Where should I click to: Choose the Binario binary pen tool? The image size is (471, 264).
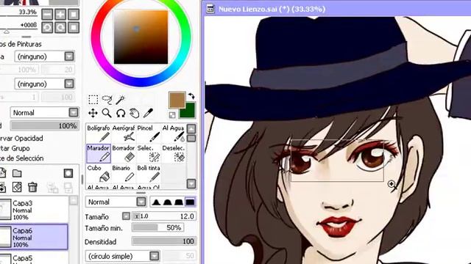click(124, 173)
